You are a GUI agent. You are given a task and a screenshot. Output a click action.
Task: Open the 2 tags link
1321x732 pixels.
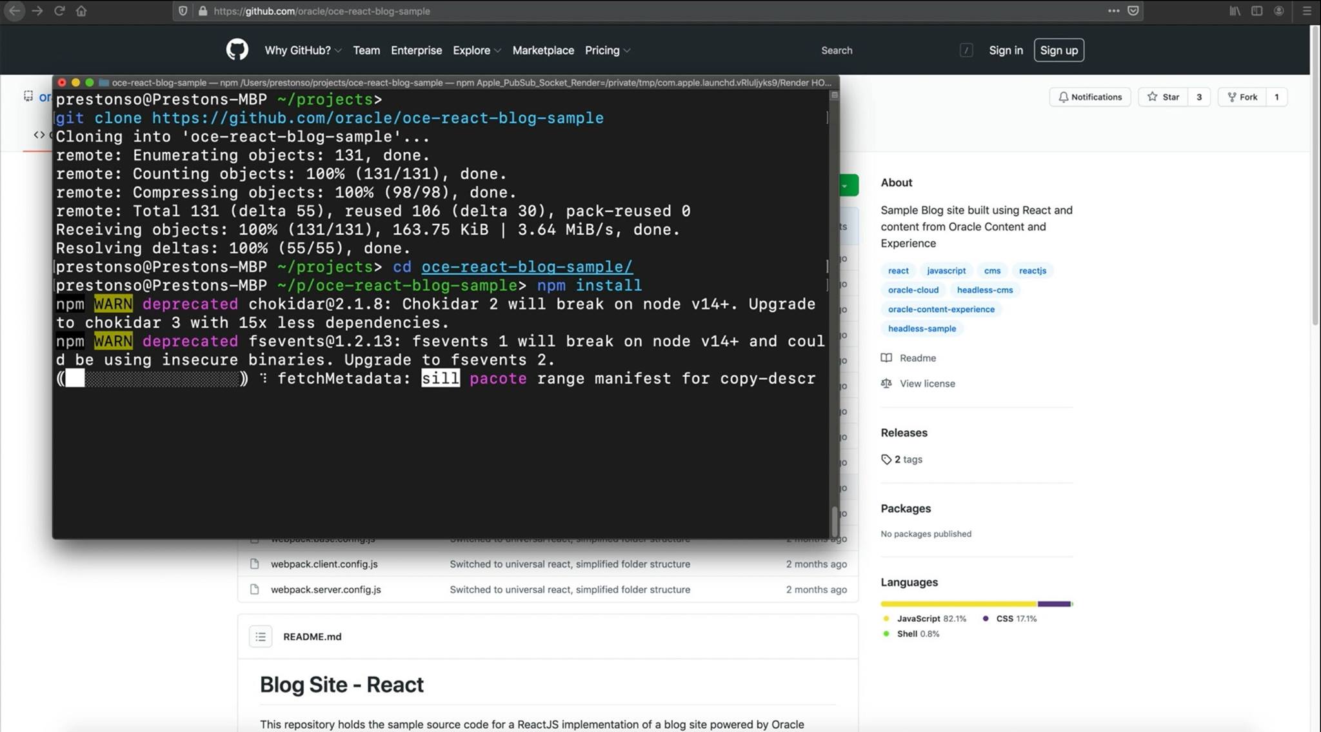pyautogui.click(x=908, y=459)
